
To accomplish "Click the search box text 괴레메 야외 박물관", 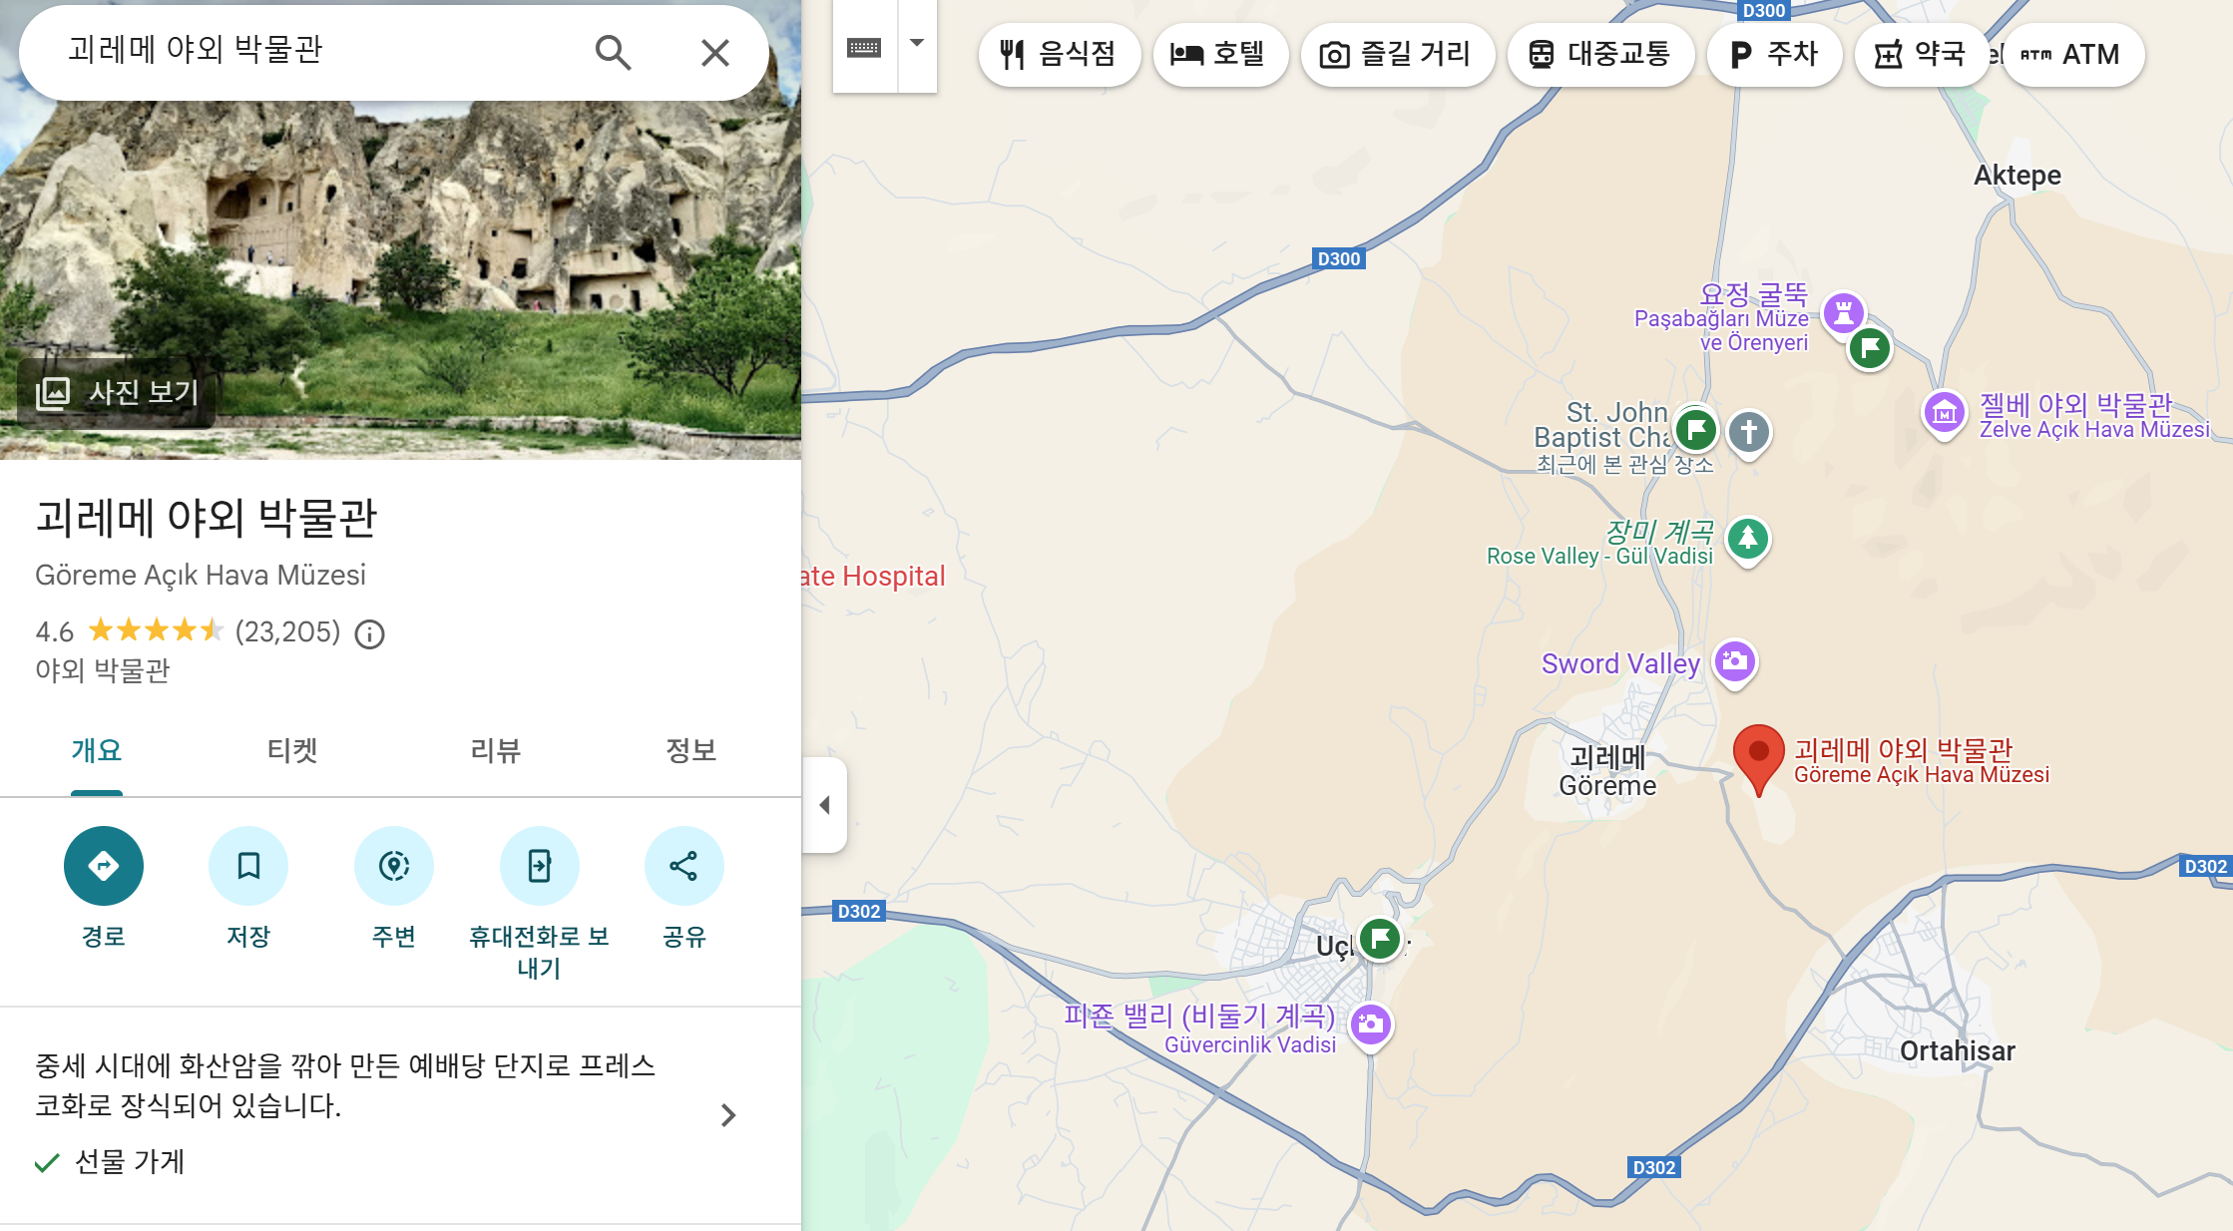I will (196, 49).
